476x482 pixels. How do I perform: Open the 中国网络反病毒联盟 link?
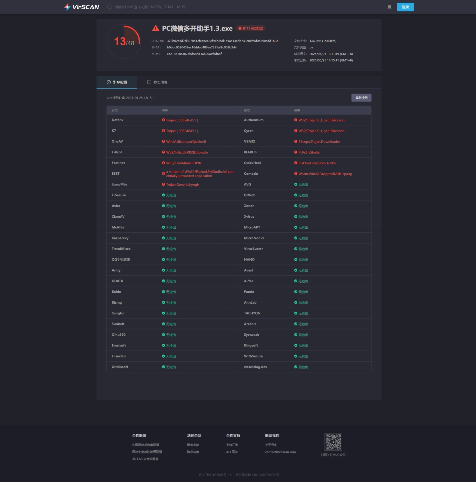[146, 445]
